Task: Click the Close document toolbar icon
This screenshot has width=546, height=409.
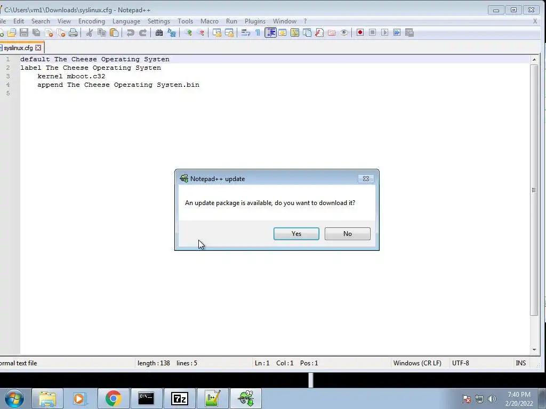Action: [49, 32]
